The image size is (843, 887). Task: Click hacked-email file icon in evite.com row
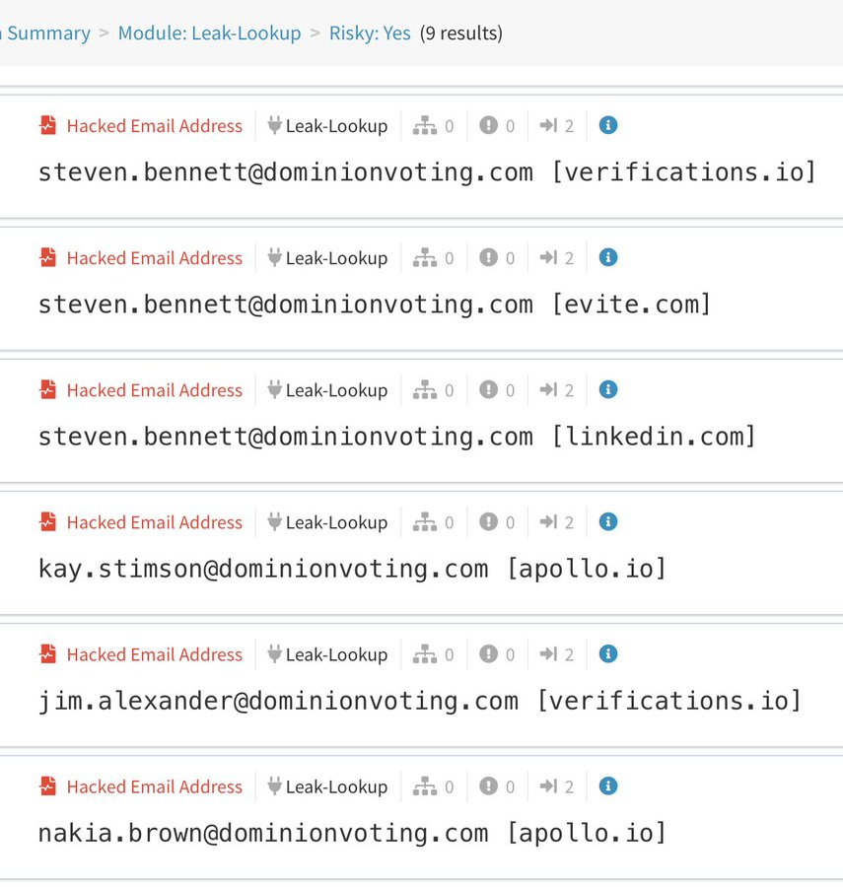(48, 257)
